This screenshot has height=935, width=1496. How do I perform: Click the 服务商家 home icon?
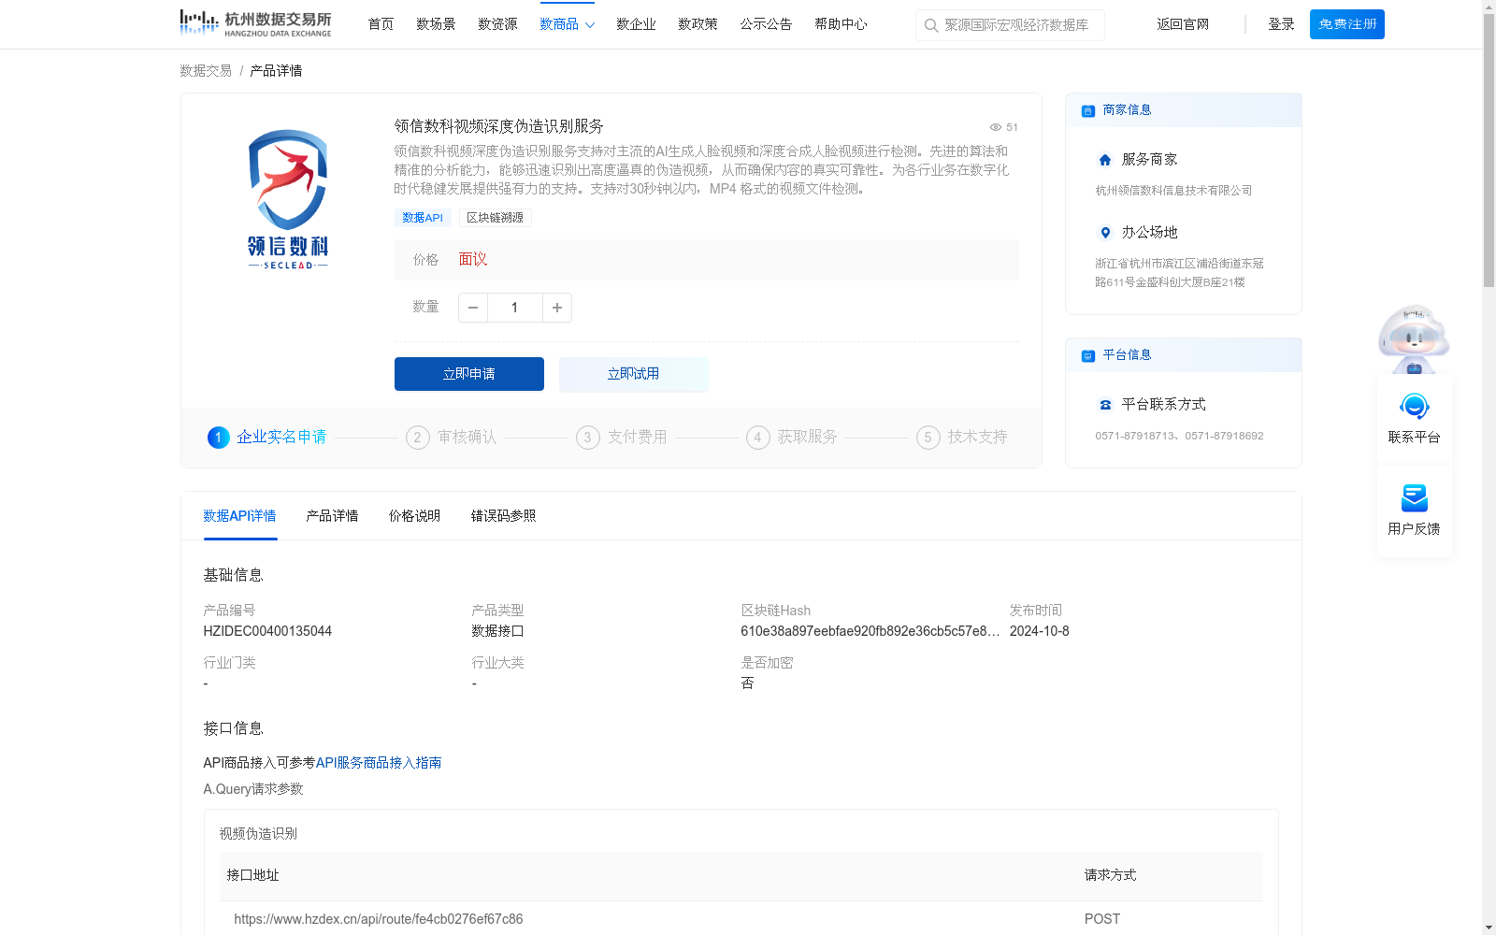click(1105, 160)
